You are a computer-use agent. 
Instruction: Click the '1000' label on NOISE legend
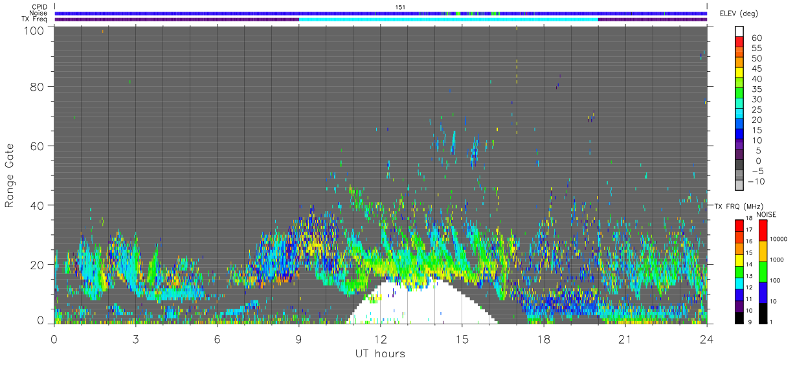tap(778, 260)
